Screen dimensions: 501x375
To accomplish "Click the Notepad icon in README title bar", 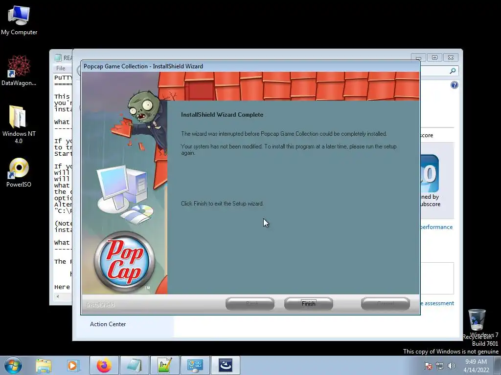I will click(58, 58).
